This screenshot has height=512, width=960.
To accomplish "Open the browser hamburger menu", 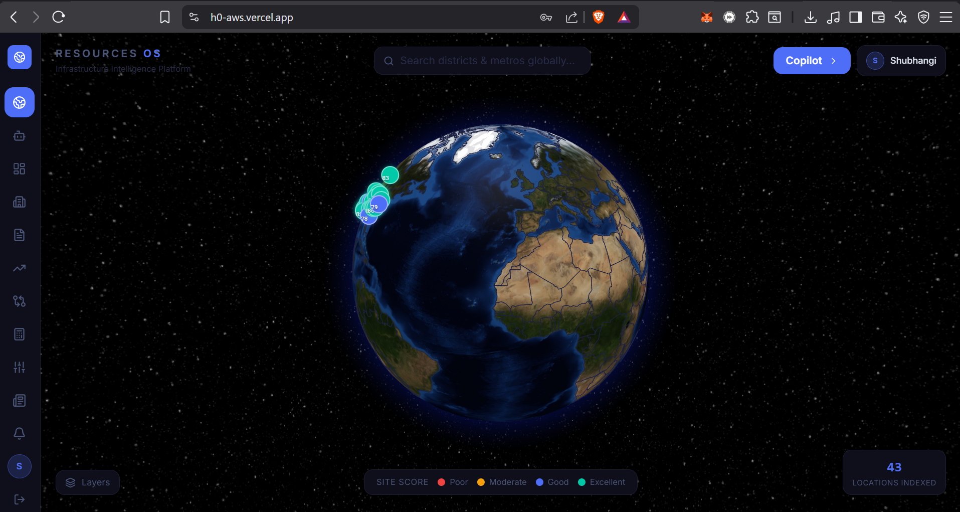I will pos(945,18).
